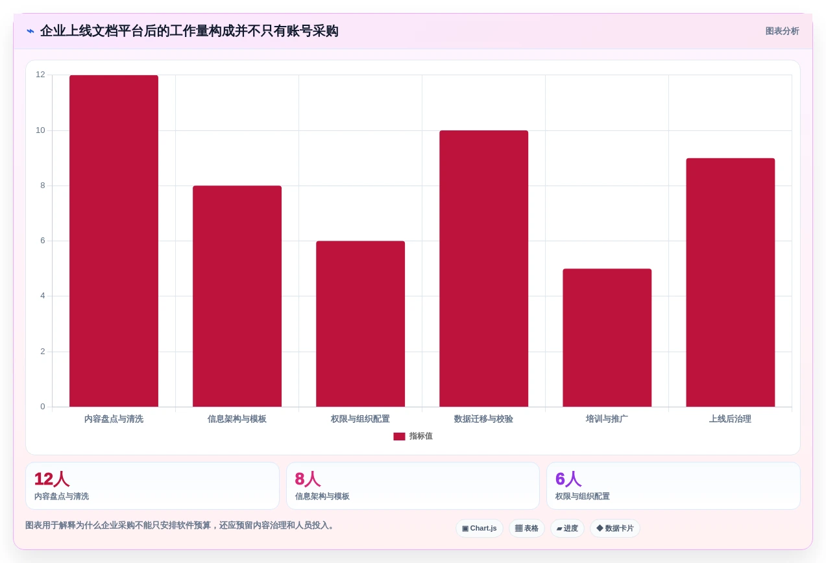
Task: Click the 信息架构与模板 x-axis label
Action: tap(237, 419)
